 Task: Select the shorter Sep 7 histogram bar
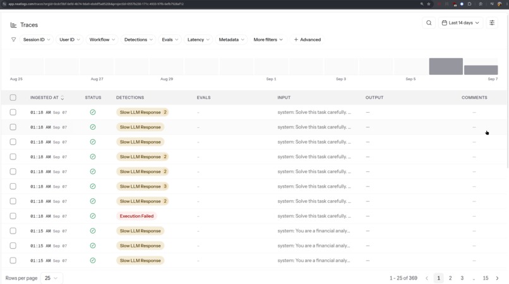coord(481,70)
